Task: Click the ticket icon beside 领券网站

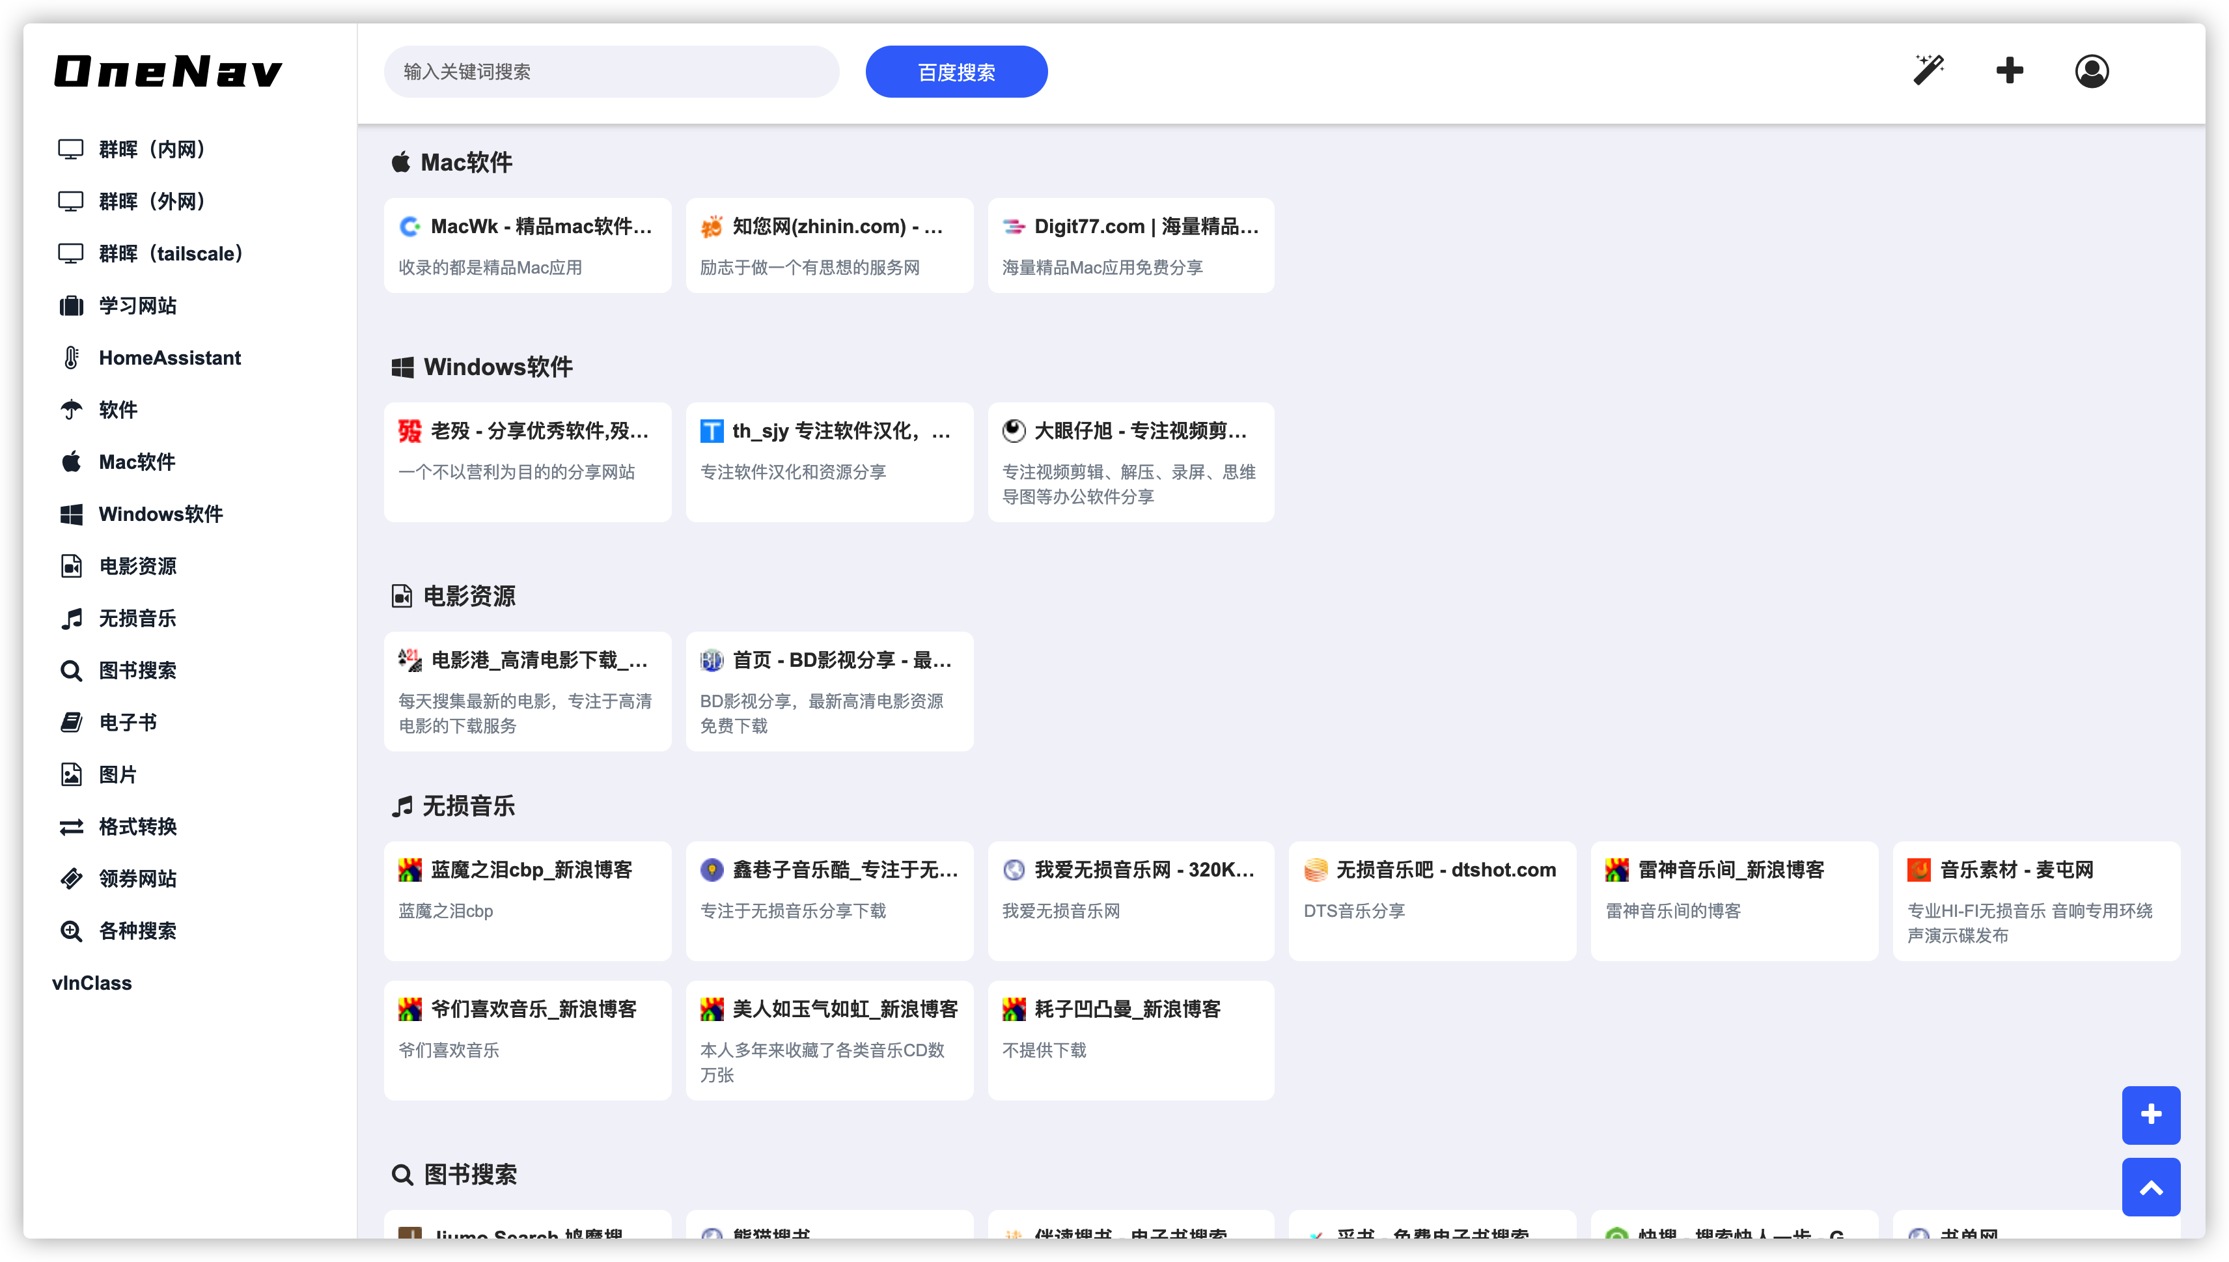Action: coord(71,879)
